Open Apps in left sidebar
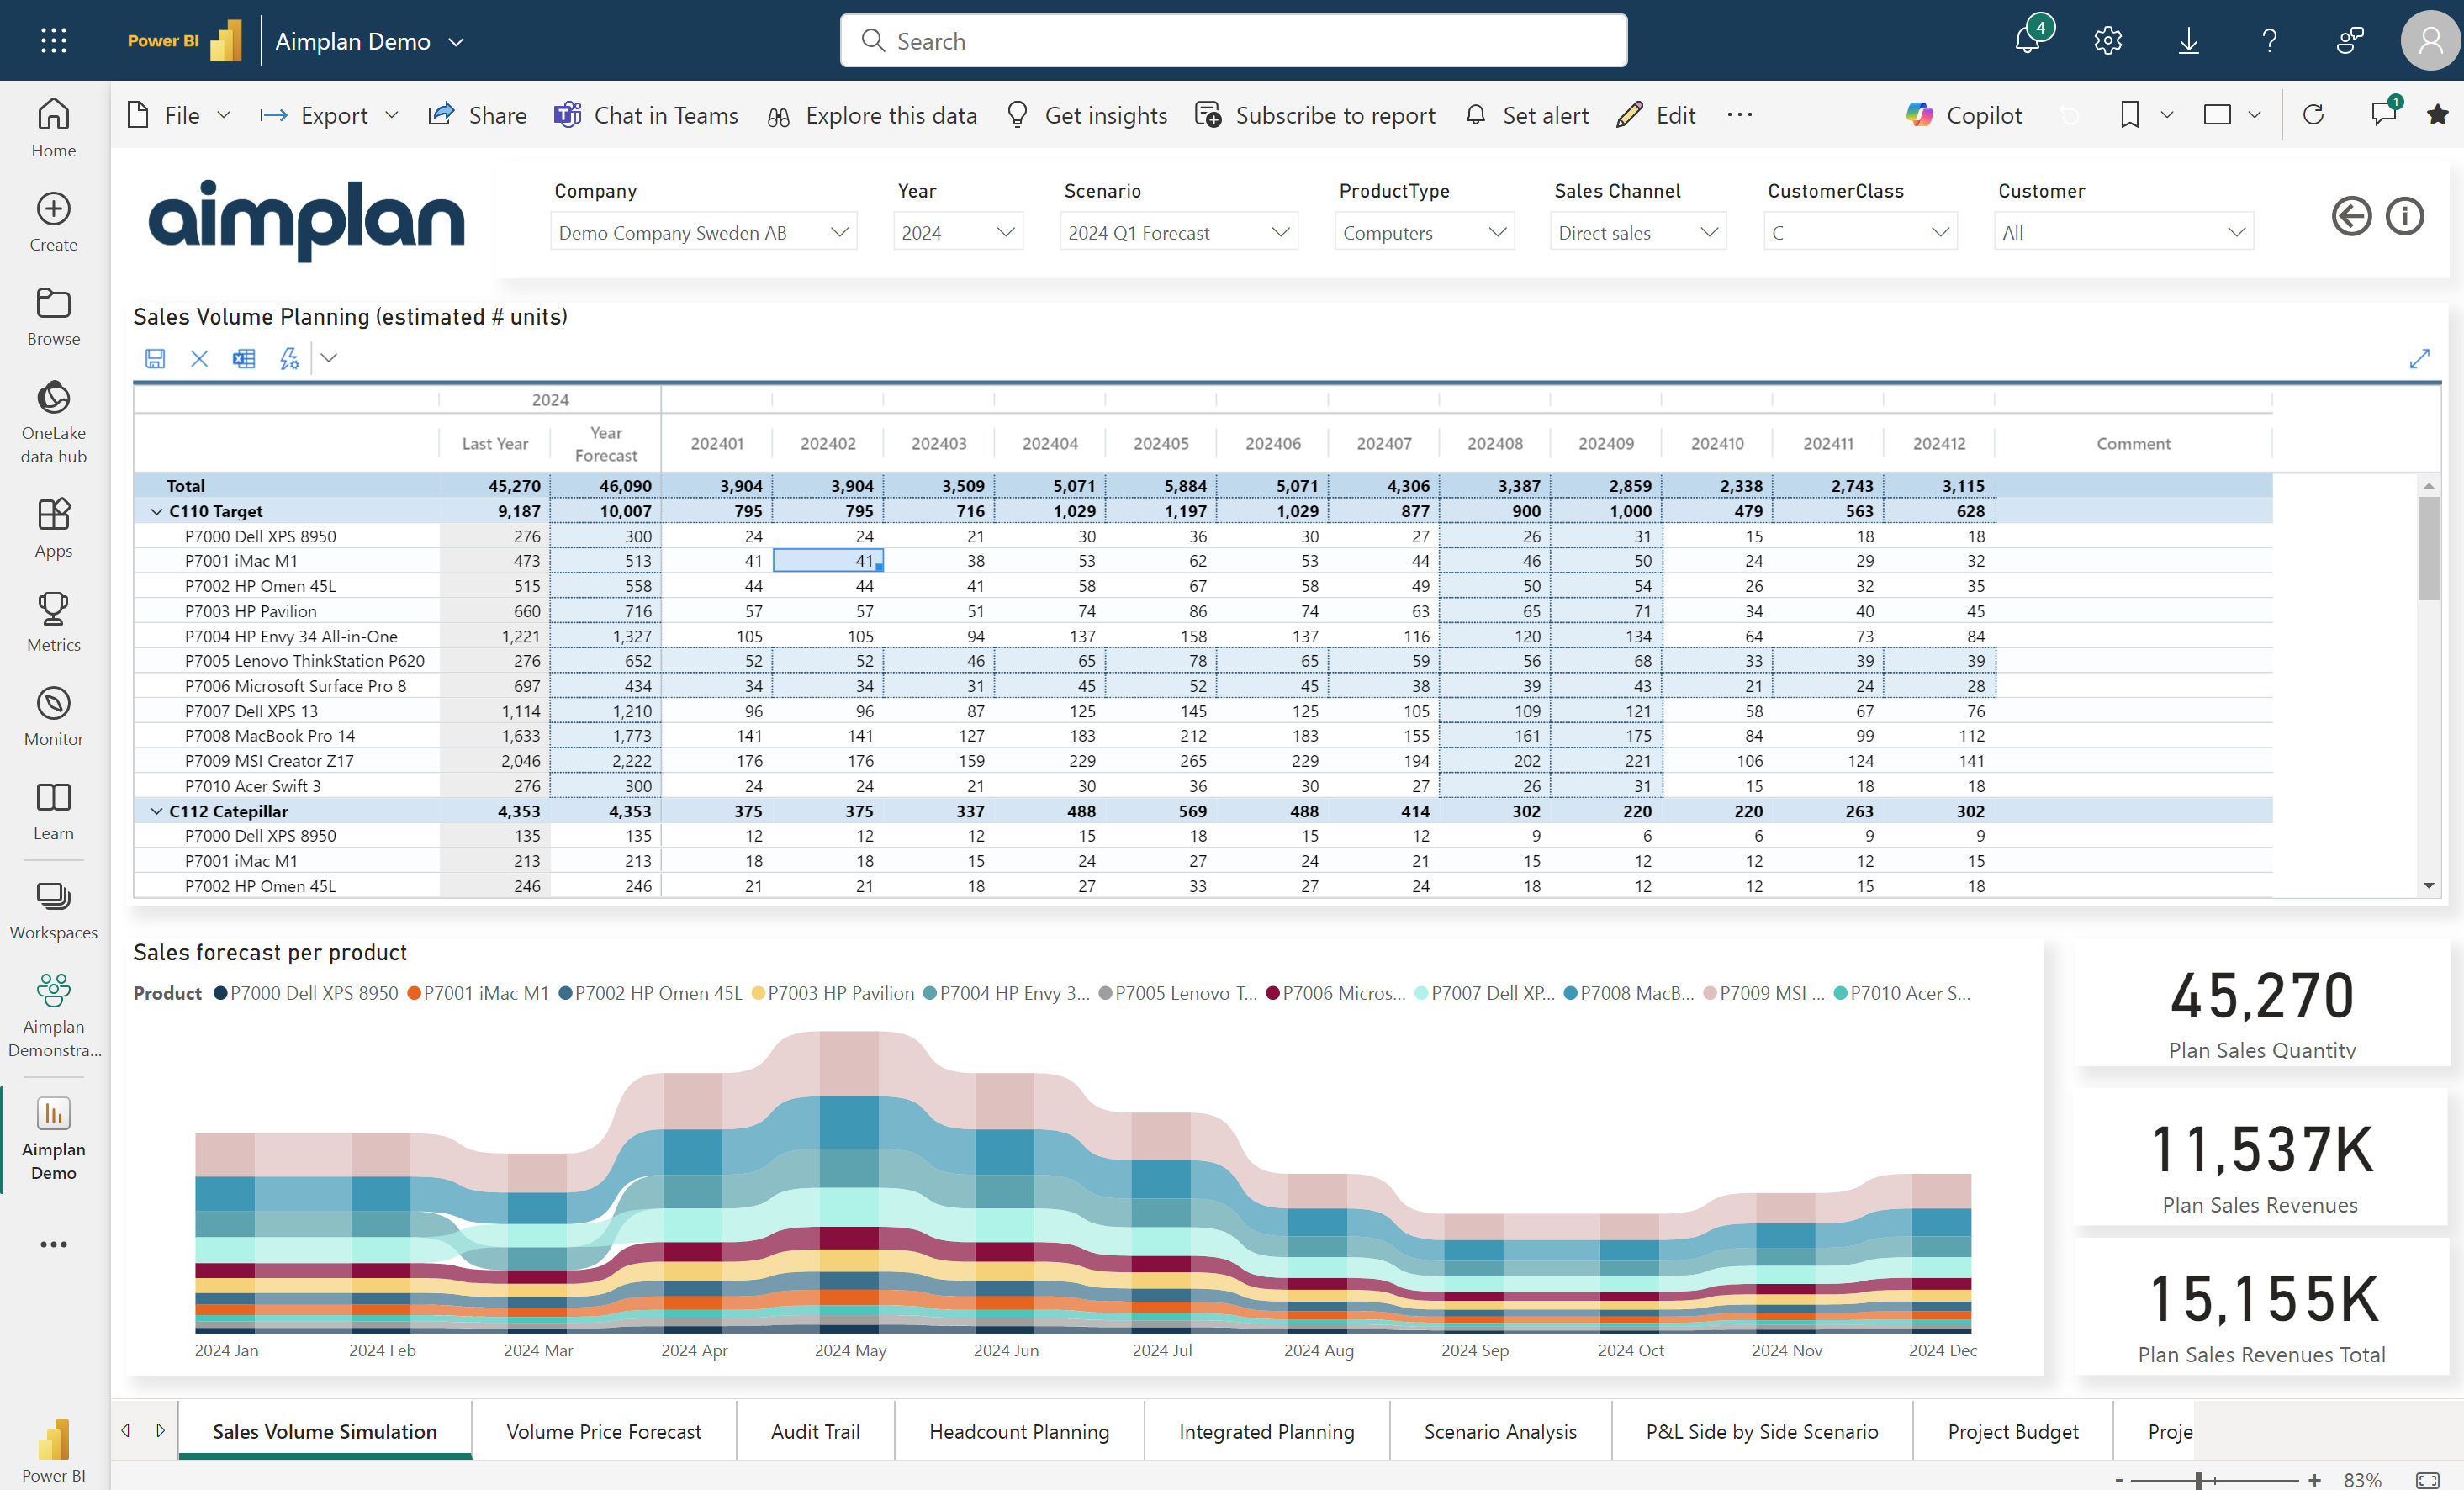2464x1490 pixels. point(54,528)
